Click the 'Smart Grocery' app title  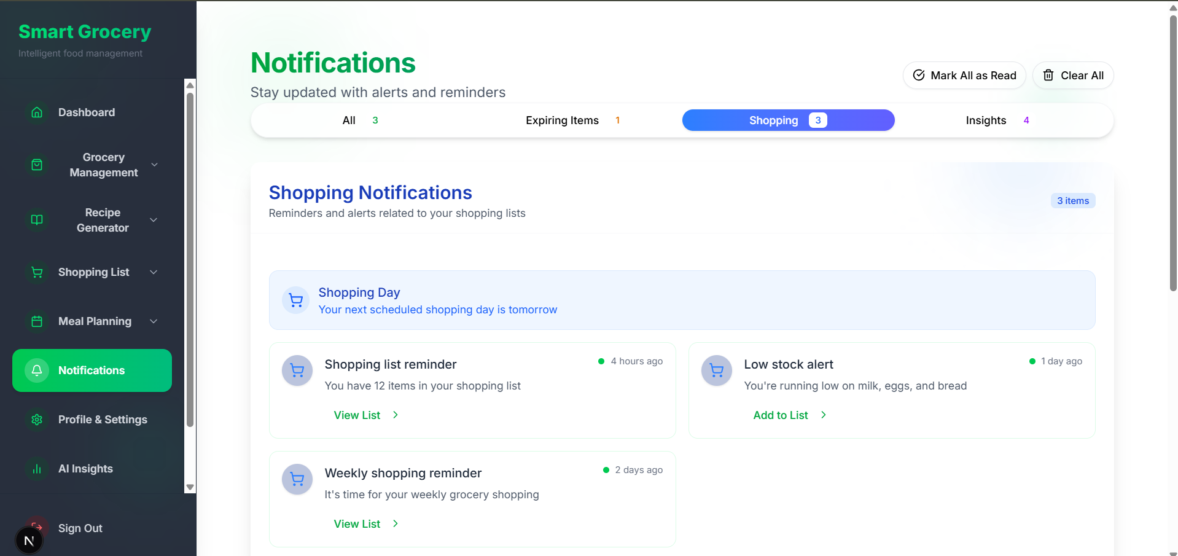tap(85, 31)
